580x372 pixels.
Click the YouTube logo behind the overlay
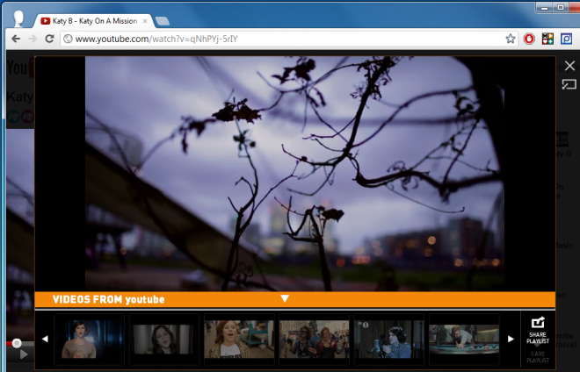point(20,68)
